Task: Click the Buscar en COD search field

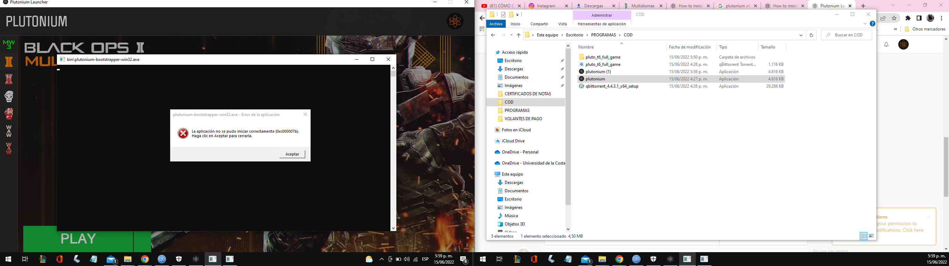Action: coord(846,35)
